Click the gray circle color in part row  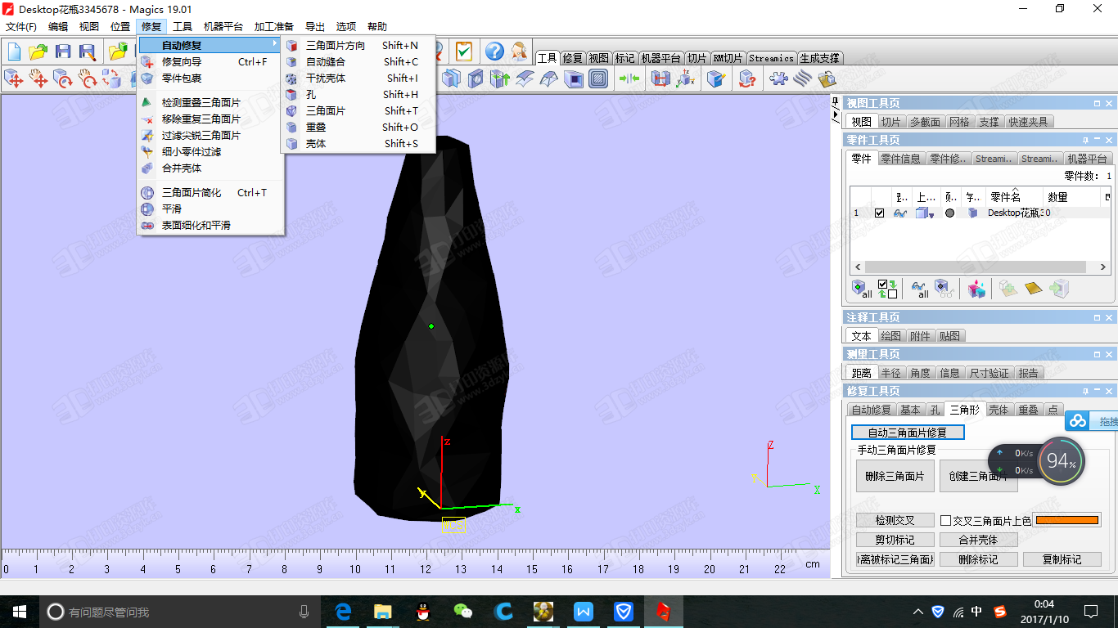[949, 213]
